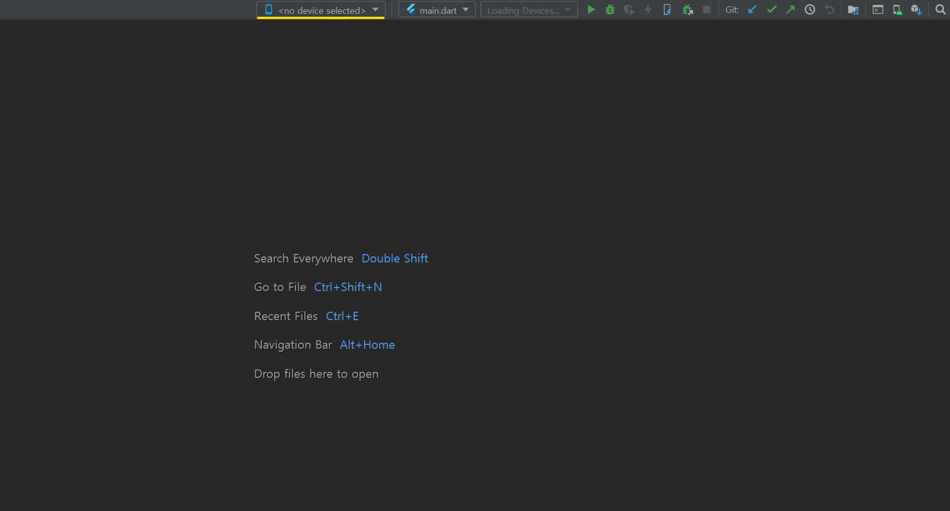Open Search Everywhere magnifier icon
Viewport: 950px width, 511px height.
coord(940,9)
